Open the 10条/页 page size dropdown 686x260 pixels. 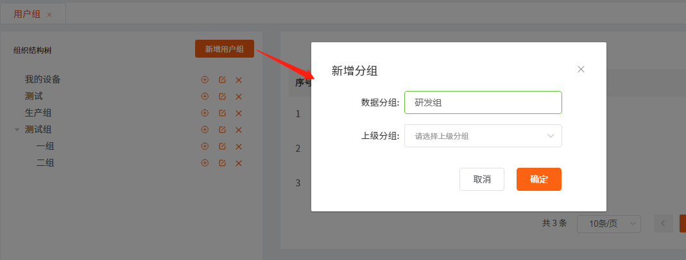point(609,223)
